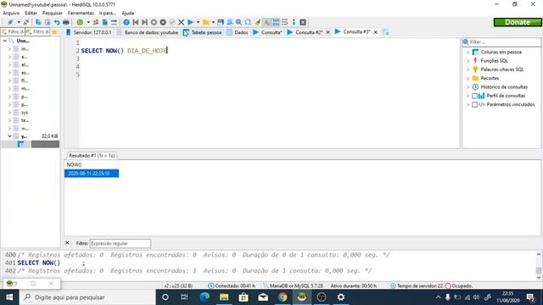Collapse the Unnamed session root node
The width and height of the screenshot is (543, 305).
tap(5, 41)
